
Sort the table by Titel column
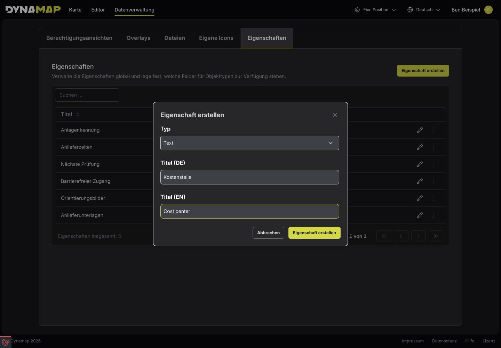(70, 114)
